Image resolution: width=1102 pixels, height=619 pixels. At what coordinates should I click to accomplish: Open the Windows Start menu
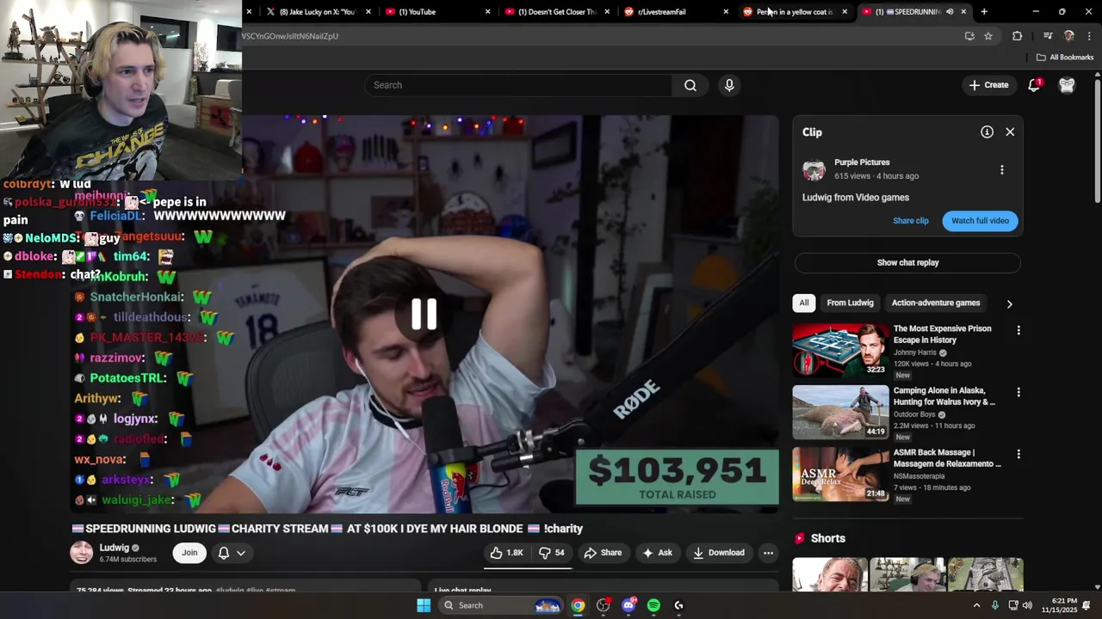tap(424, 605)
